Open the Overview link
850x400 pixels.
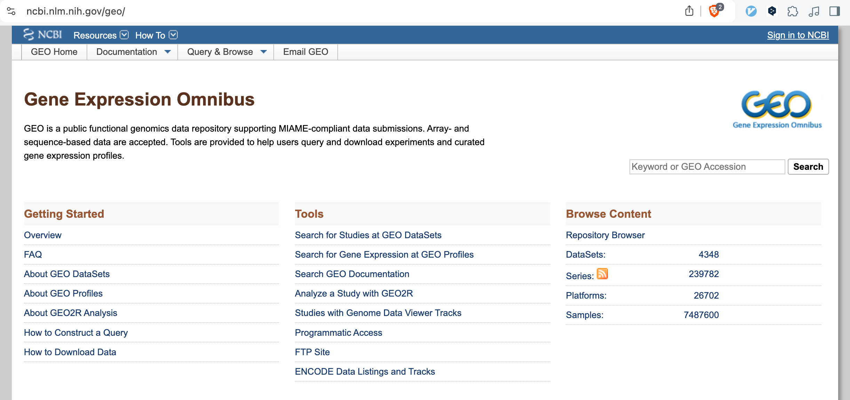(x=43, y=235)
